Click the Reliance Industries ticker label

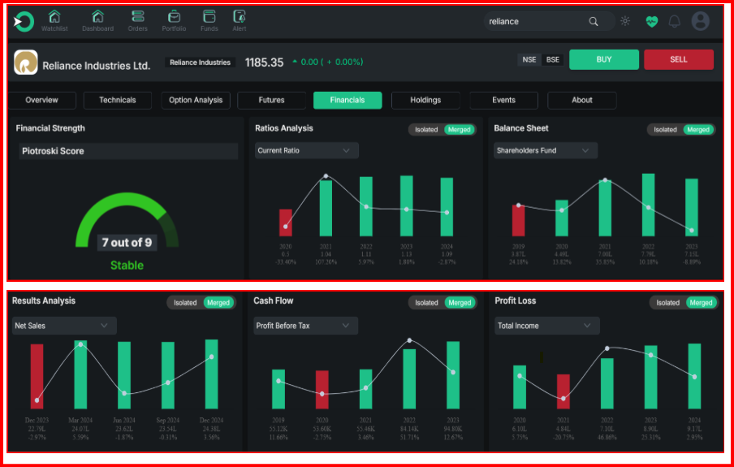click(x=200, y=63)
